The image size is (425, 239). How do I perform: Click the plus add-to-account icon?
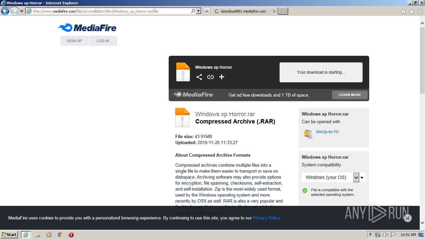pos(222,77)
